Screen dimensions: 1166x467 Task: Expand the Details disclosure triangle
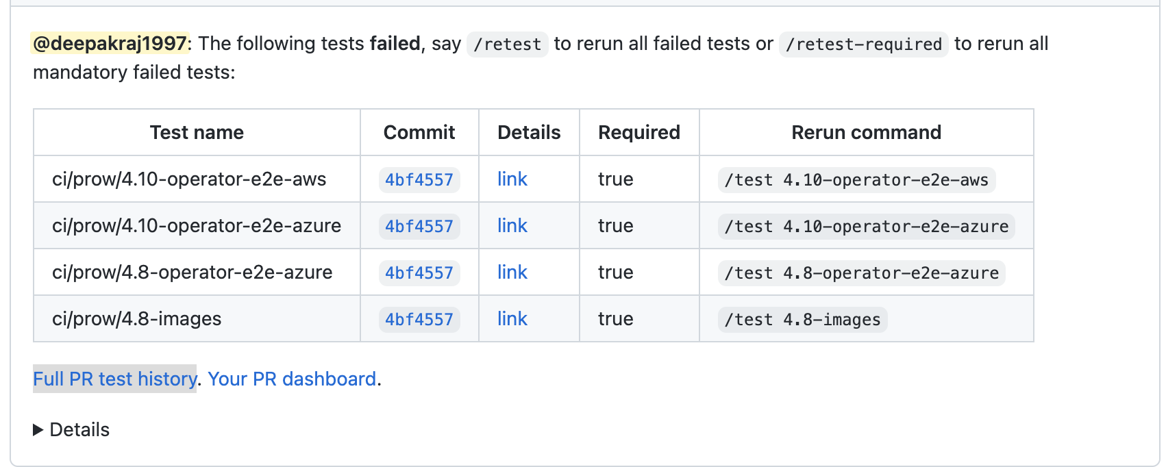[x=38, y=430]
